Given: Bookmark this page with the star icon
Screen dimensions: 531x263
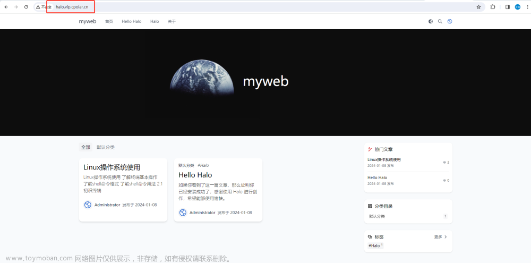Looking at the screenshot, I should (x=478, y=7).
